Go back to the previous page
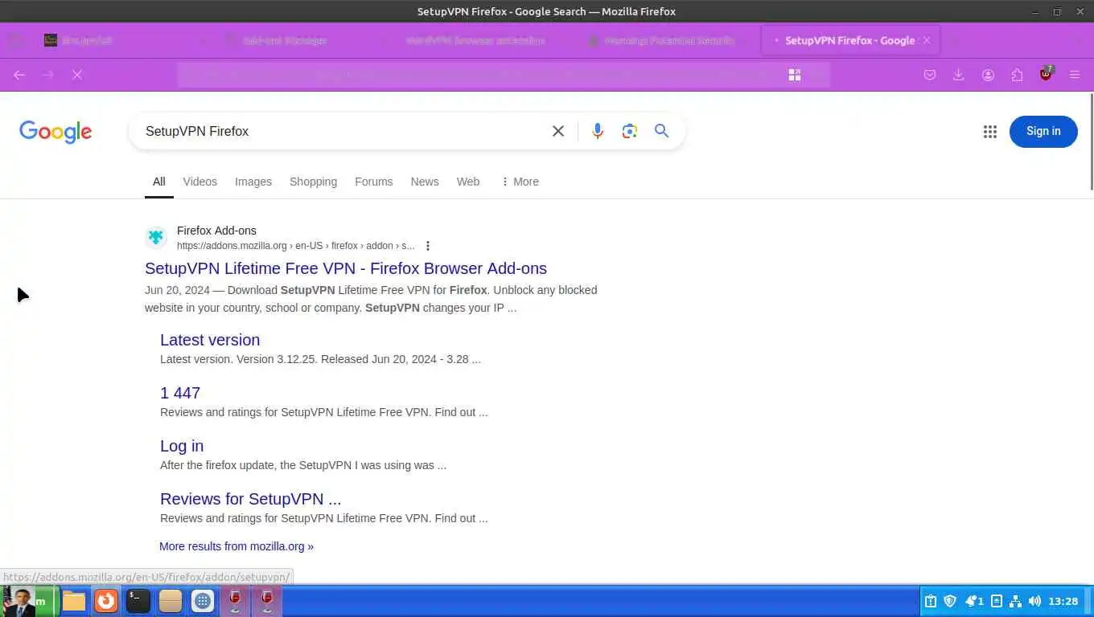This screenshot has width=1094, height=617. [x=19, y=75]
